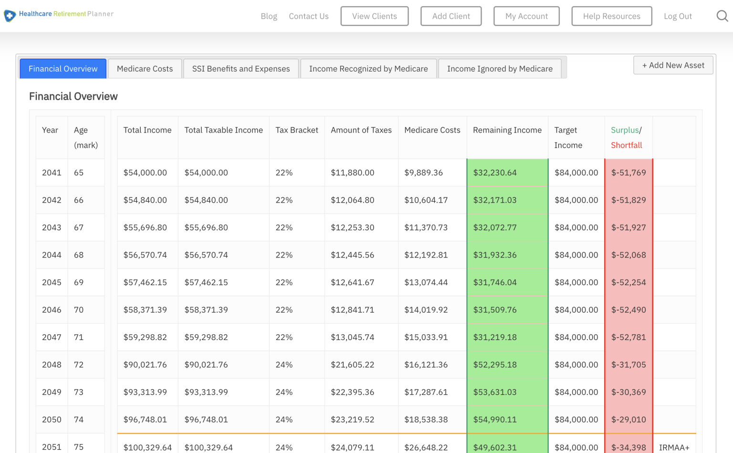This screenshot has height=453, width=733.
Task: Select the 2048 remaining income cell $52,295.18
Action: pyautogui.click(x=495, y=365)
